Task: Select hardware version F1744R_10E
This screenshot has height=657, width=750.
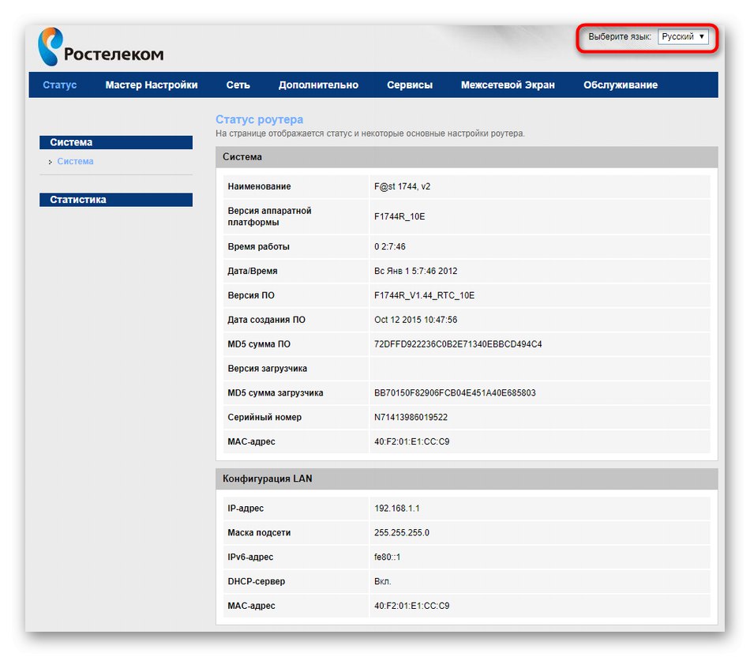Action: pyautogui.click(x=399, y=217)
